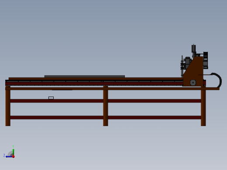
Task: Select the long red guide rail beam
Action: click(94, 84)
